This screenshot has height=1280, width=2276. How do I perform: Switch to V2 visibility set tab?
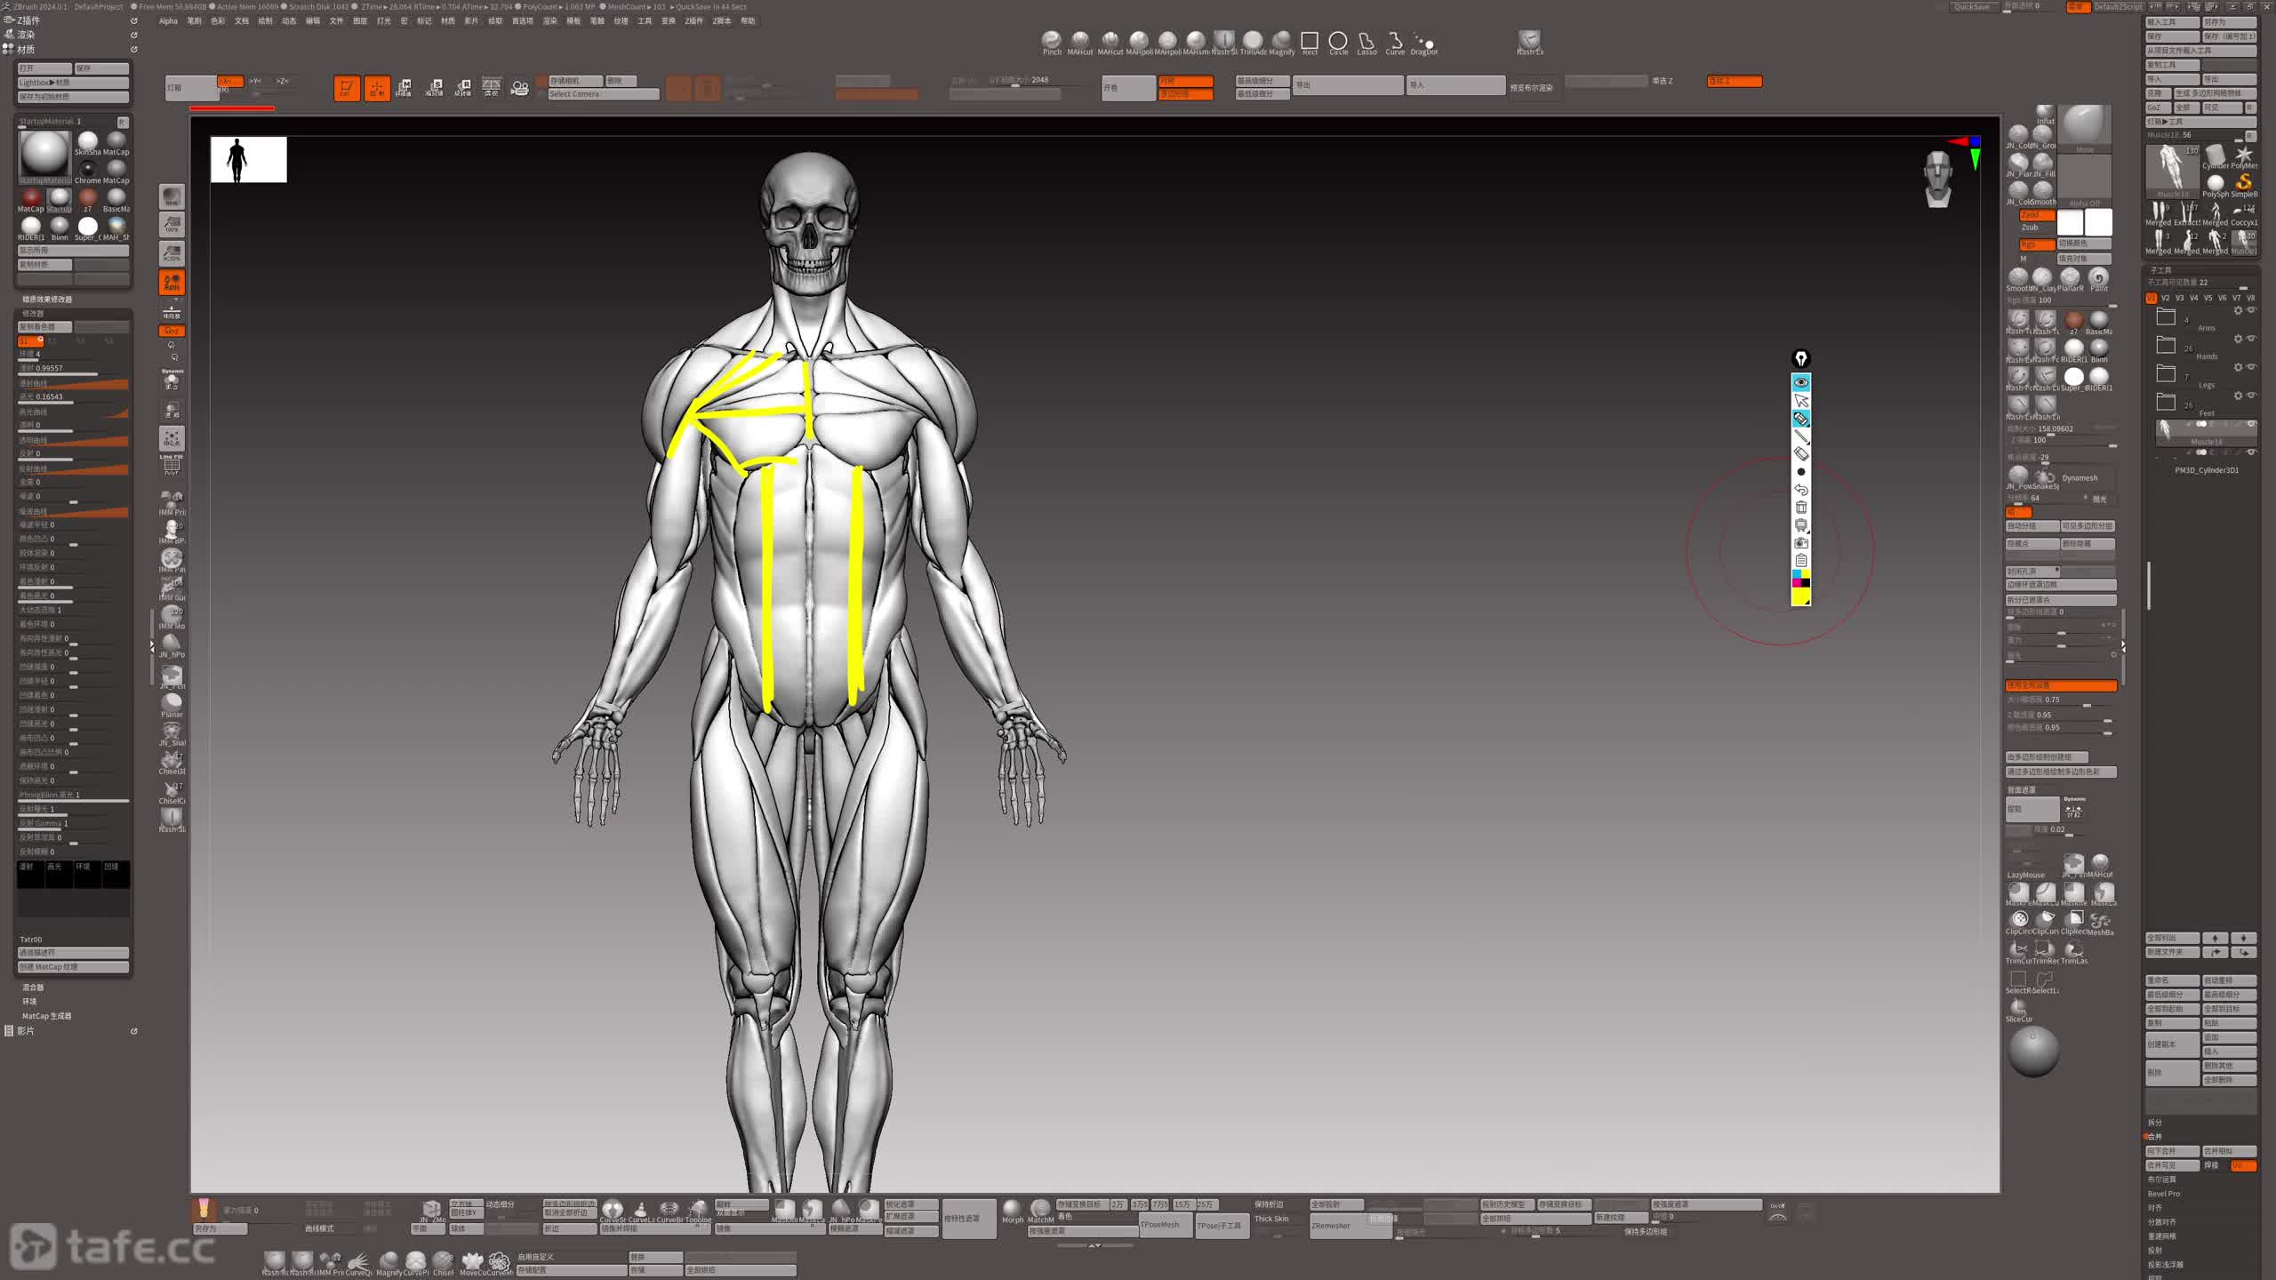(x=2166, y=298)
